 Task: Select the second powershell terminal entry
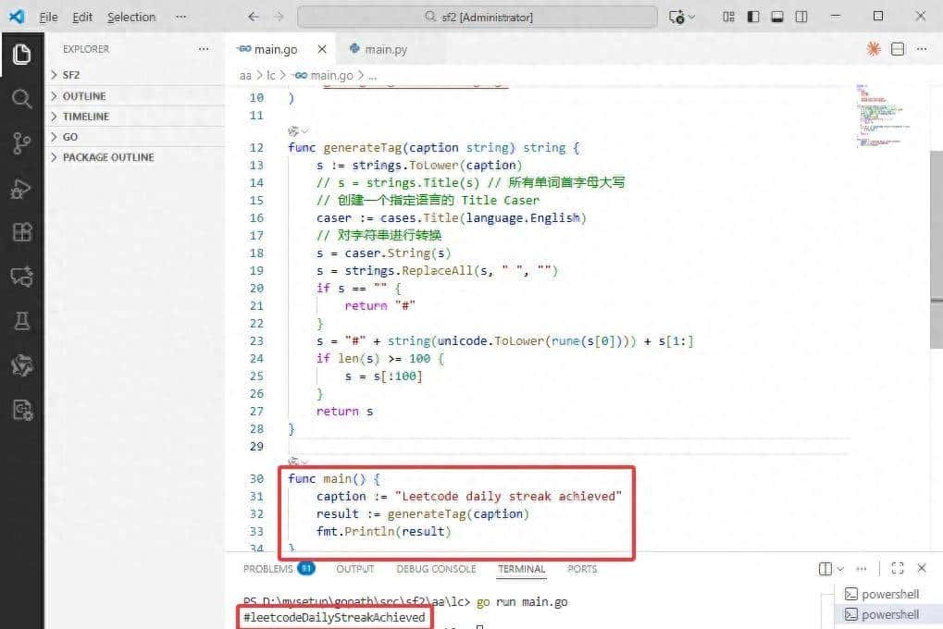click(x=889, y=614)
